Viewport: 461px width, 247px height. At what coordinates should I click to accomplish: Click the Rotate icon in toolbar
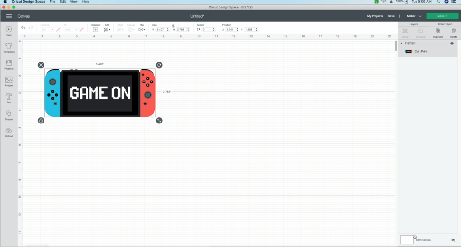(198, 30)
